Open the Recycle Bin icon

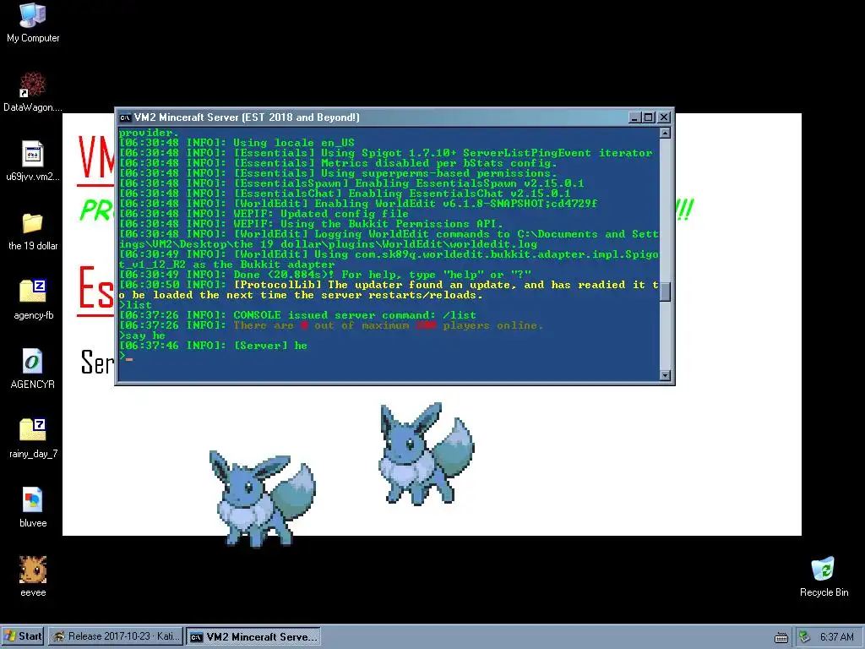tap(824, 577)
